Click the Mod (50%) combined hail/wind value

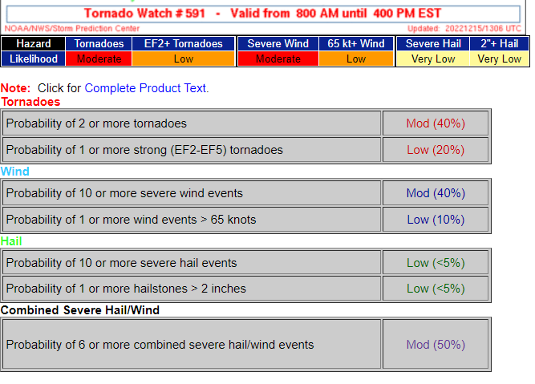(436, 344)
